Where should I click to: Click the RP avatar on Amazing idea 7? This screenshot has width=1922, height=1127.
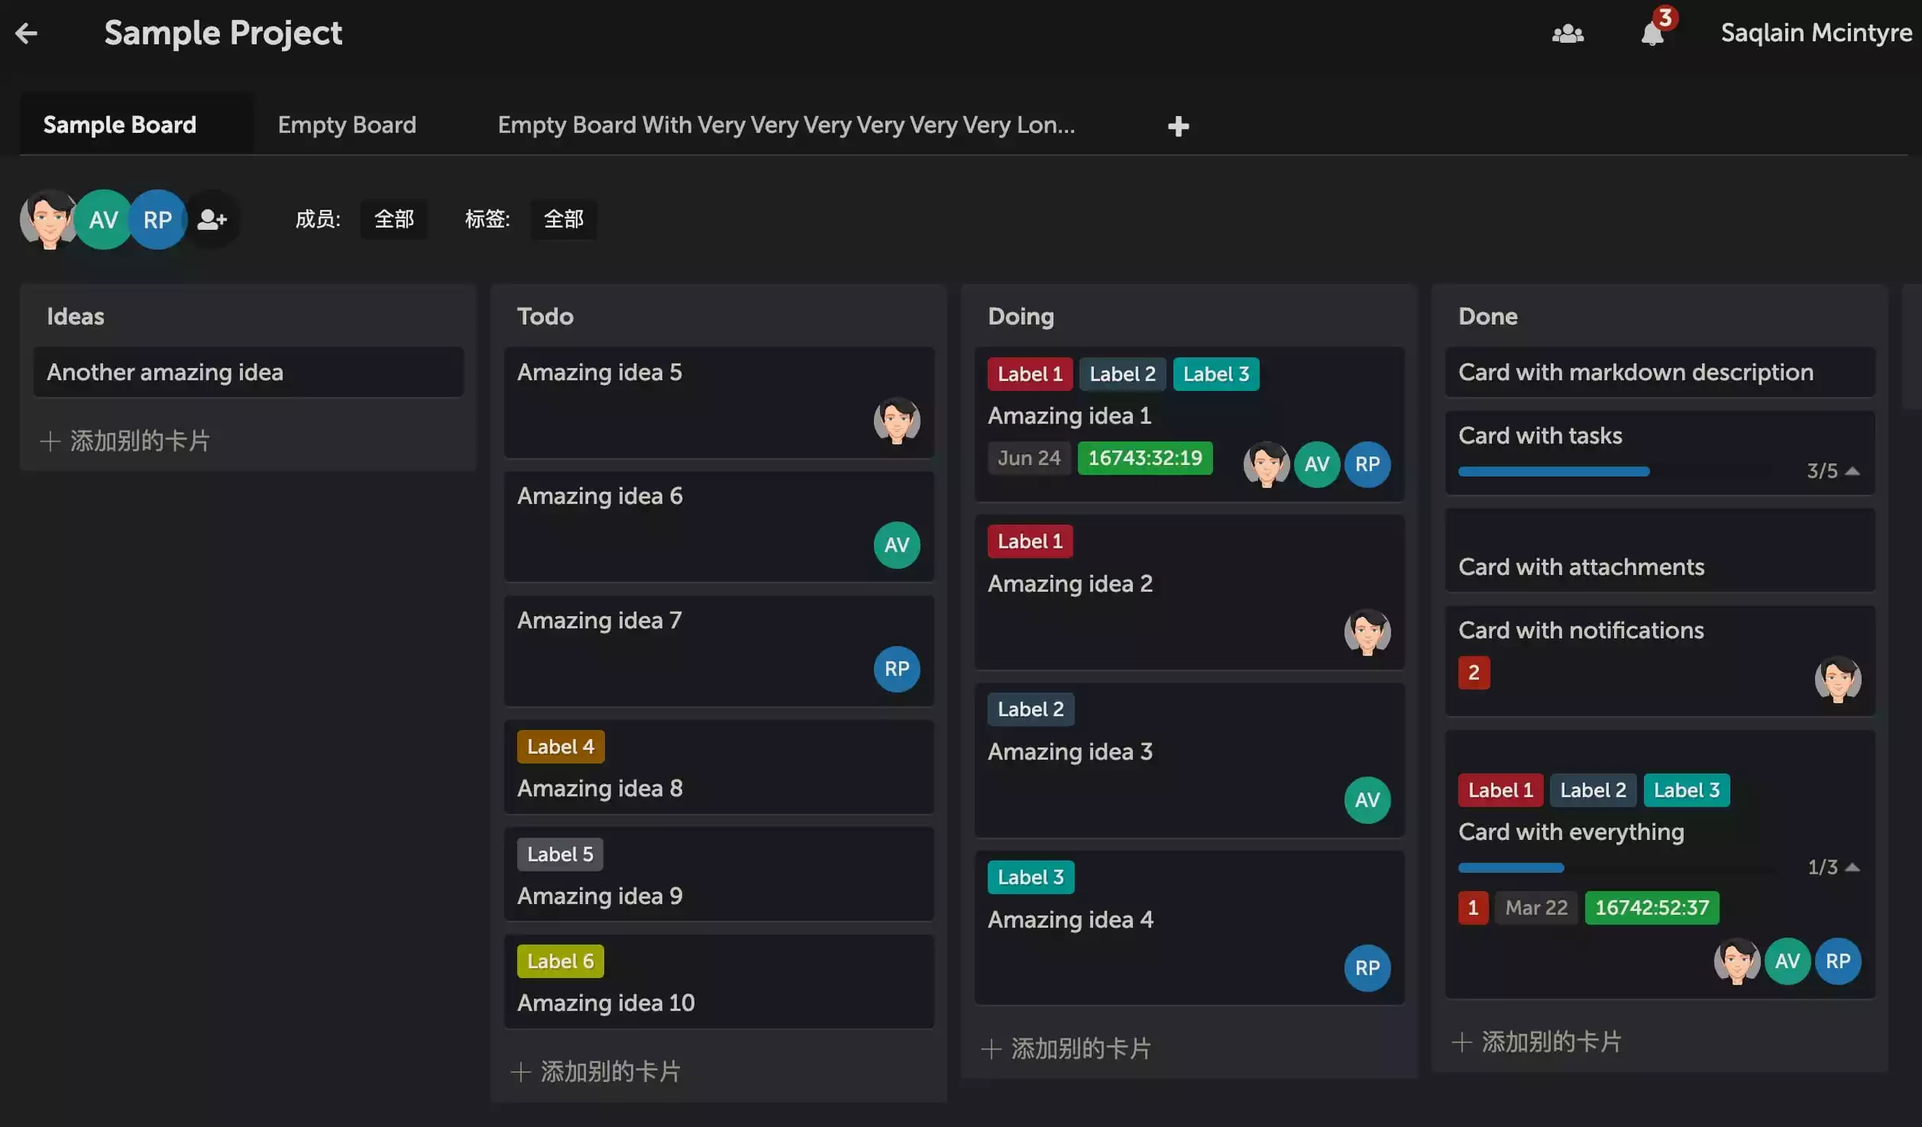coord(896,669)
